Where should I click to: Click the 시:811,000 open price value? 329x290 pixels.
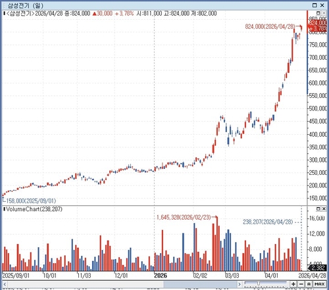(x=149, y=14)
